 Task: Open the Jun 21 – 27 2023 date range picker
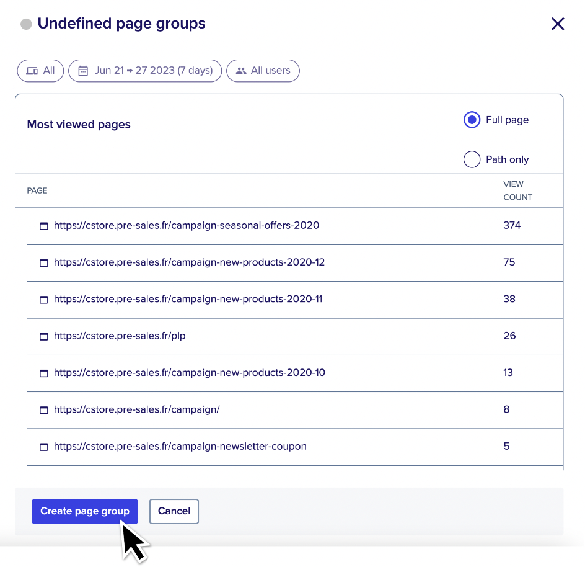145,71
